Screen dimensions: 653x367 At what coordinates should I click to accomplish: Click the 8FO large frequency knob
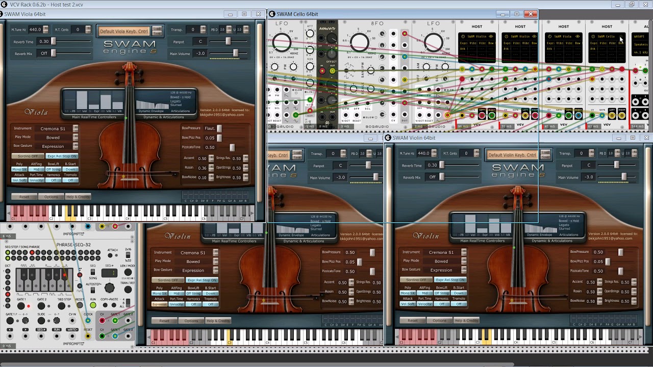click(x=360, y=43)
